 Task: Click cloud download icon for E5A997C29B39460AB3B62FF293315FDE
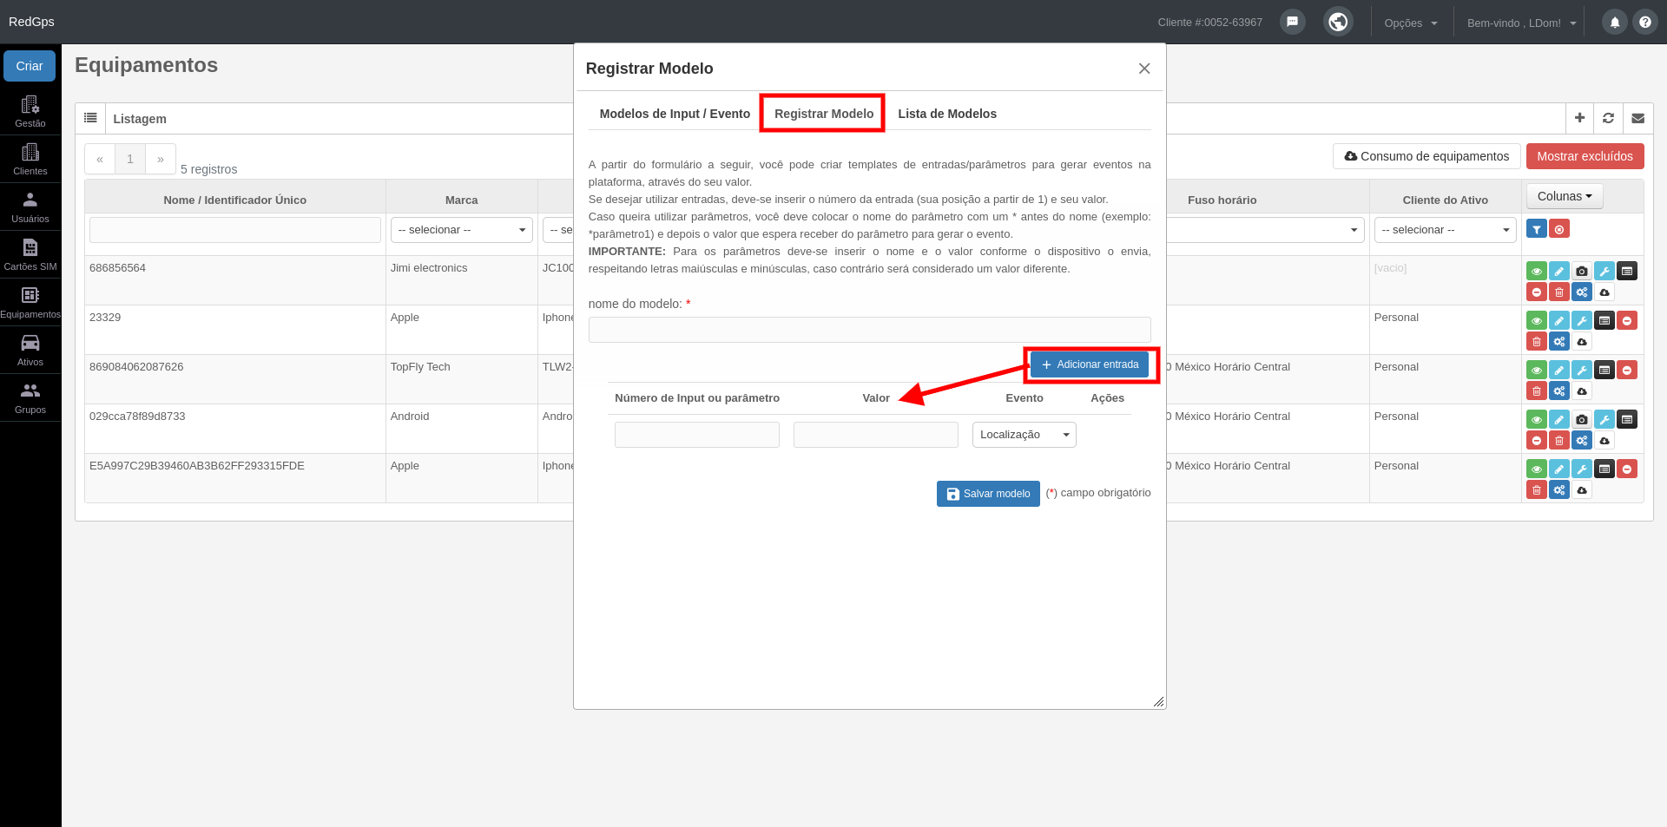[x=1582, y=490]
